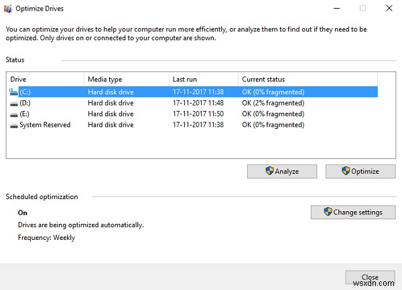Click Hard disk drive in the E: row
Image resolution: width=402 pixels, height=290 pixels.
click(x=111, y=114)
